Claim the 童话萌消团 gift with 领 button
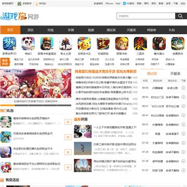 (68, 167)
